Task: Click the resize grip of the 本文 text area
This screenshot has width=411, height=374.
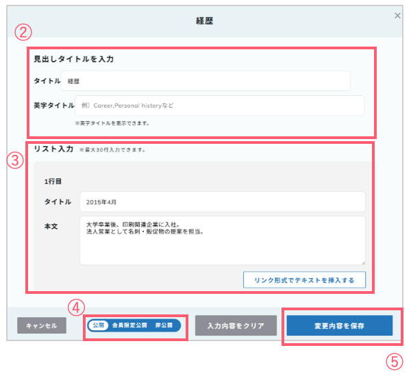Action: pos(363,262)
